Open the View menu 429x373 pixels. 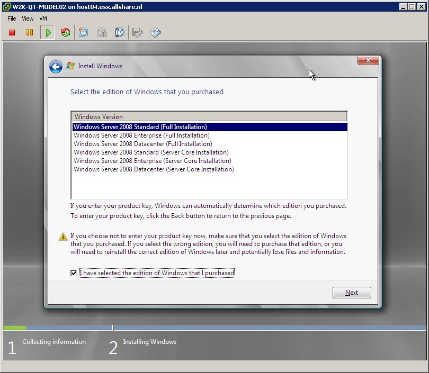pos(28,19)
